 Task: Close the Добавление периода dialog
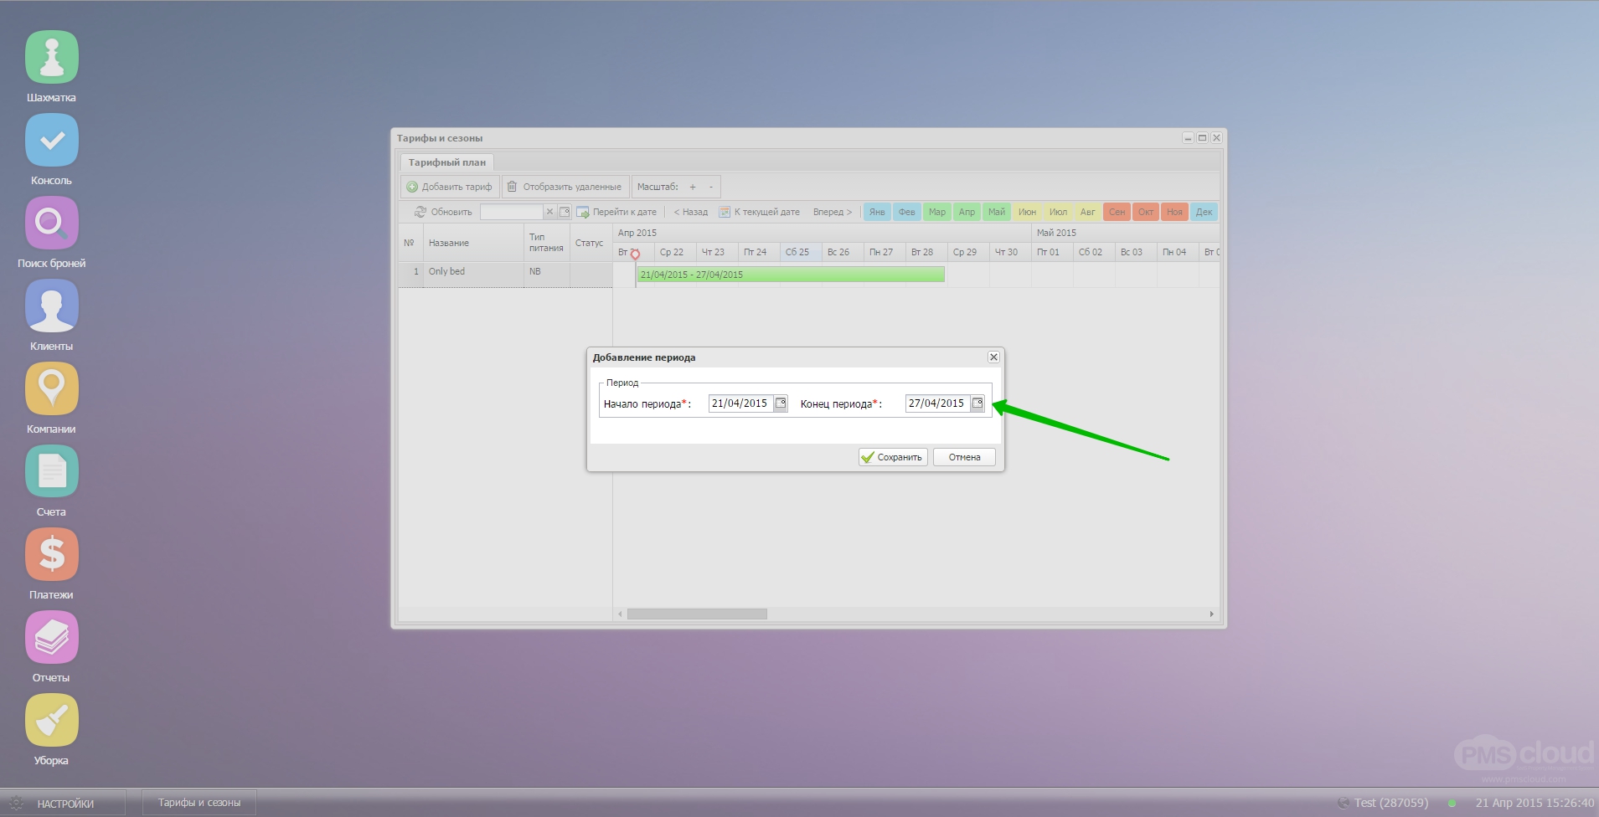pyautogui.click(x=993, y=357)
